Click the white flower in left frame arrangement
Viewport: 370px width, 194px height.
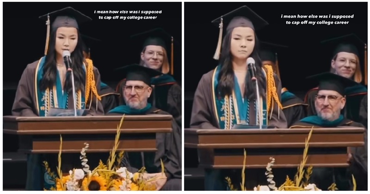(x=77, y=174)
